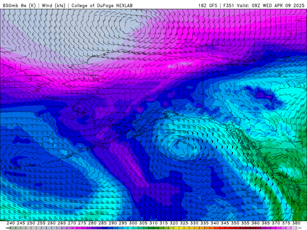Click the 340 value on the color scale

pyautogui.click(x=215, y=223)
